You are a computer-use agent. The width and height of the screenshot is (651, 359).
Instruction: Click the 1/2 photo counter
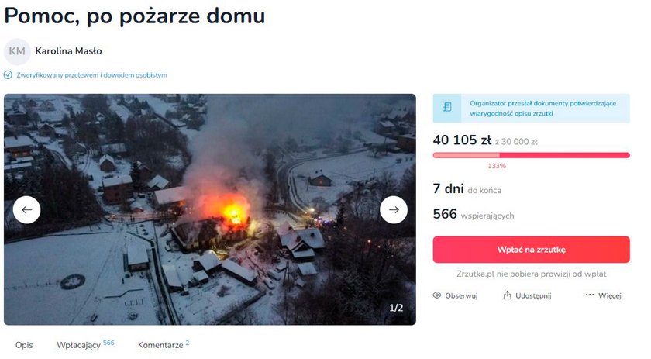[x=396, y=308]
